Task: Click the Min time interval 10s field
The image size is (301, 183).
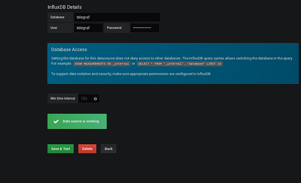Action: (x=89, y=98)
